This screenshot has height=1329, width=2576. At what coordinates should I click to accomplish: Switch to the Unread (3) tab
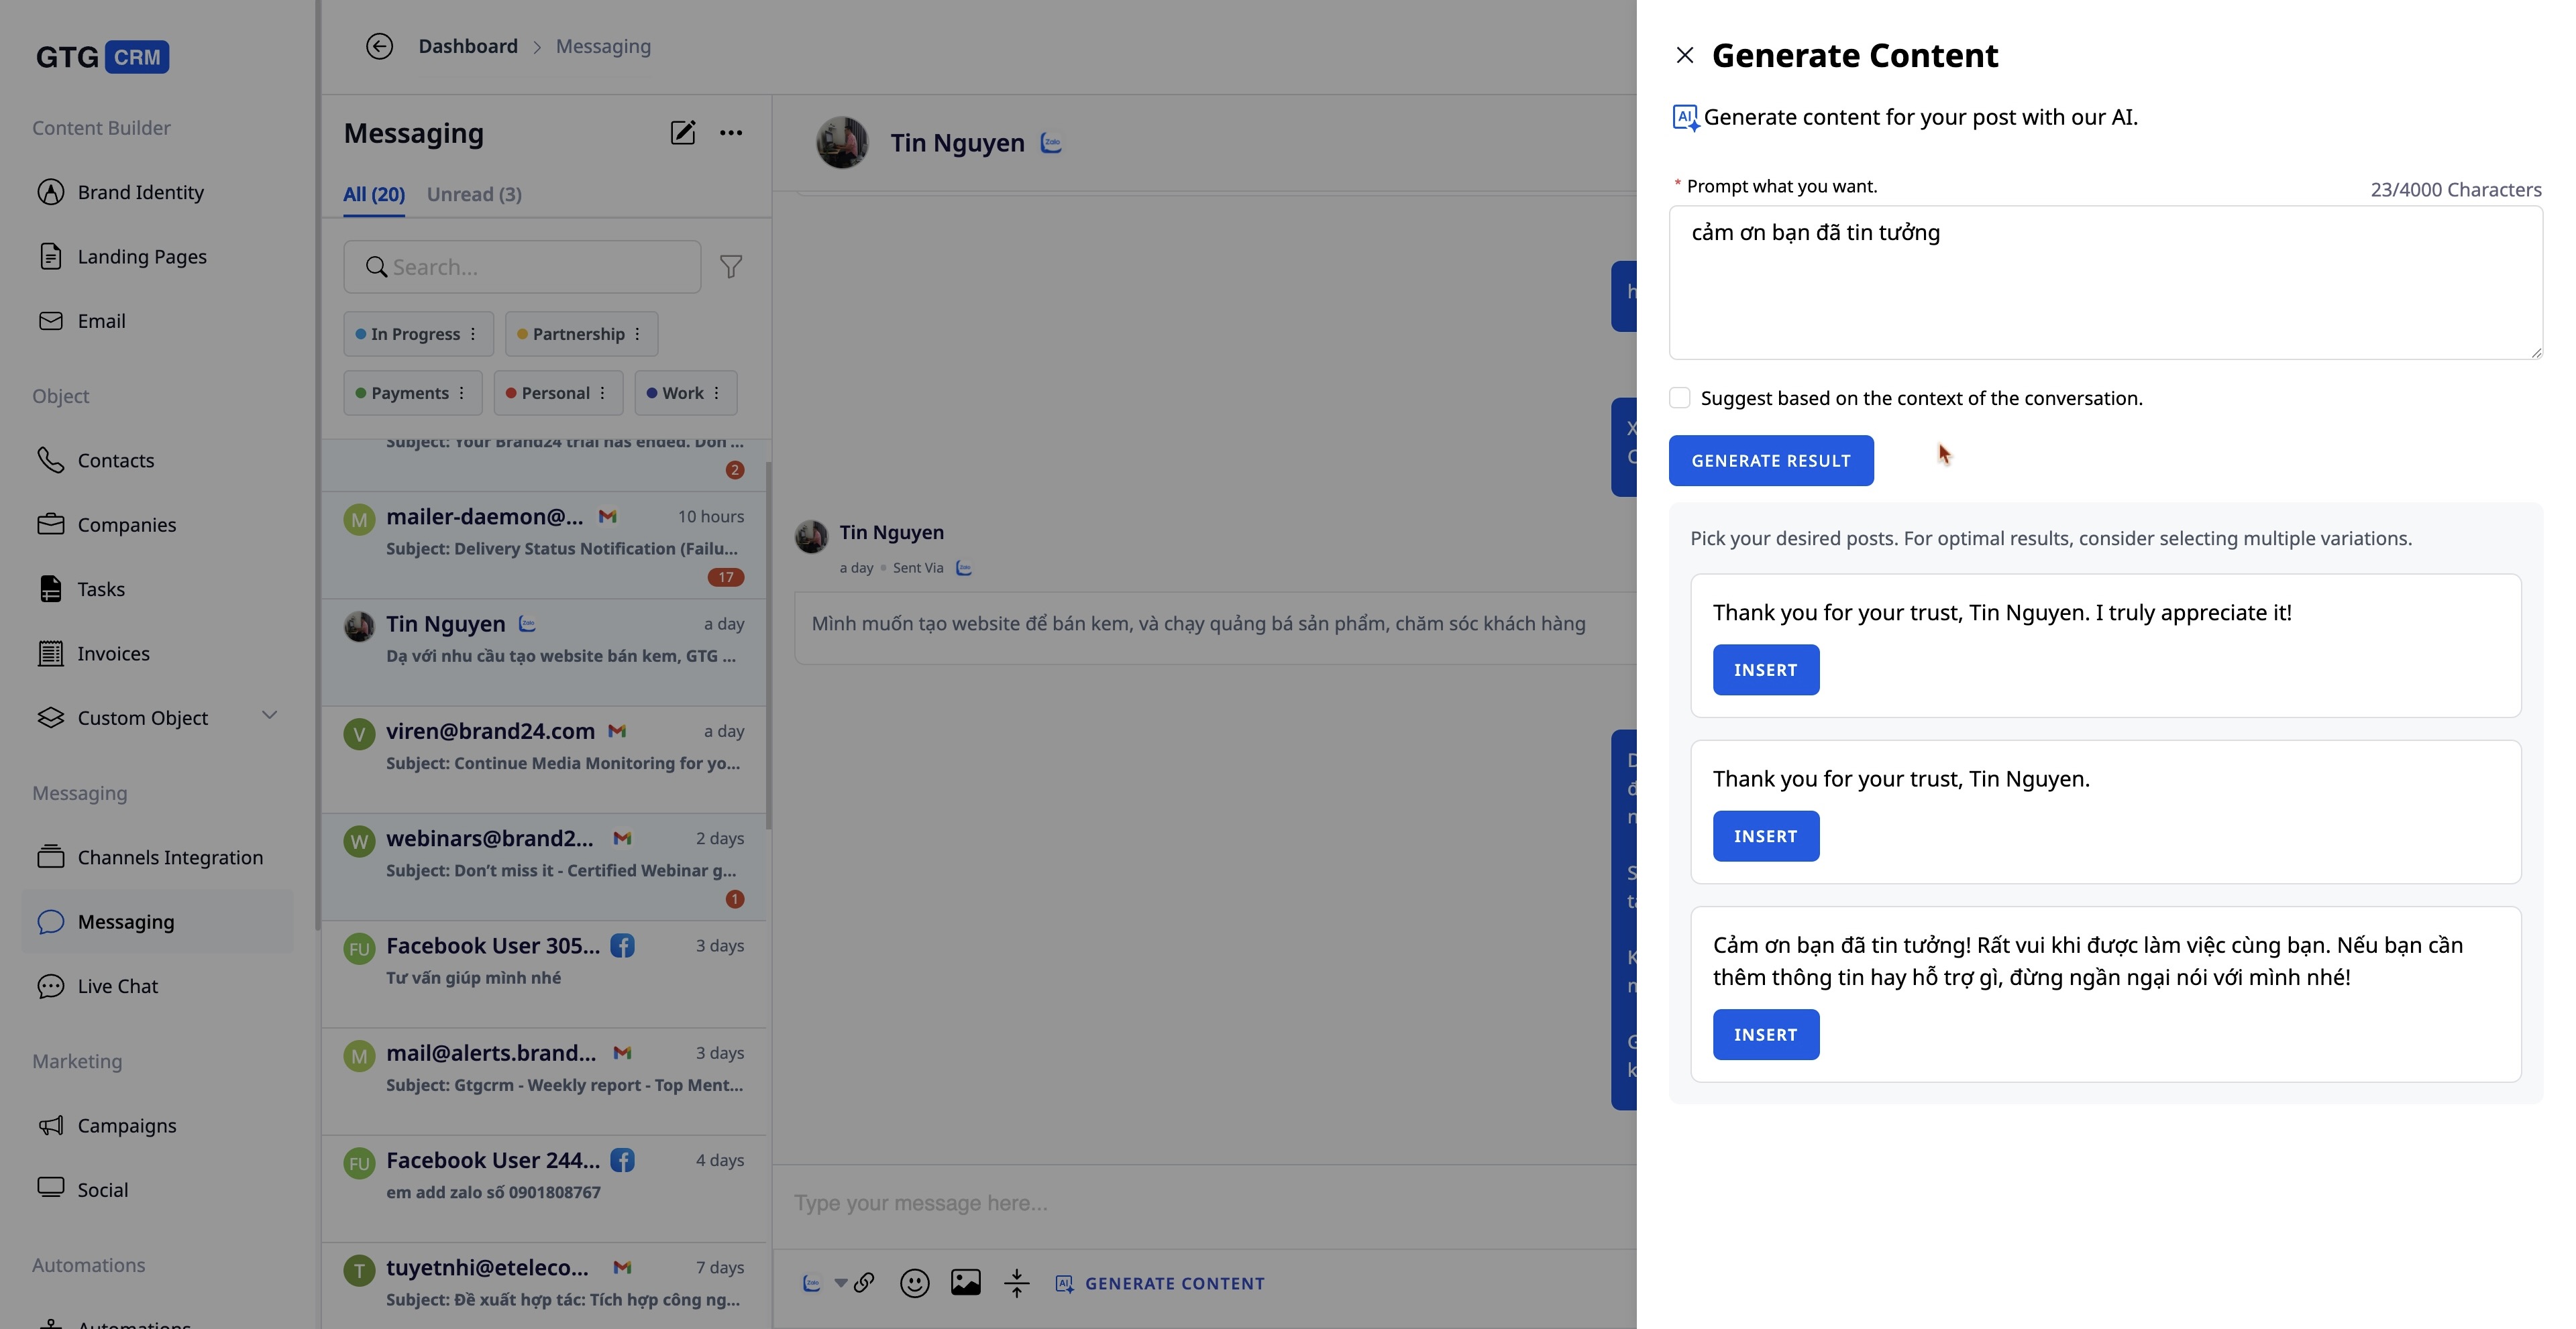tap(474, 194)
